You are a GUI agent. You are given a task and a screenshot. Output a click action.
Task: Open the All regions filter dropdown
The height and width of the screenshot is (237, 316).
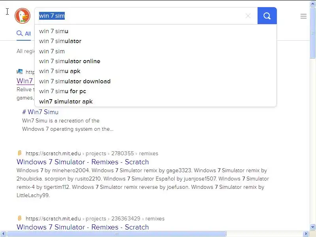pyautogui.click(x=26, y=51)
